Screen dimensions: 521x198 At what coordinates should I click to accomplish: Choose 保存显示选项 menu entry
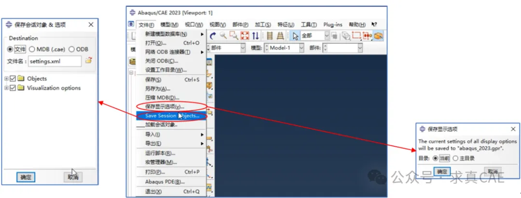coord(171,107)
